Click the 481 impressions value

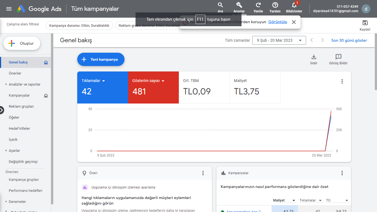tap(139, 92)
